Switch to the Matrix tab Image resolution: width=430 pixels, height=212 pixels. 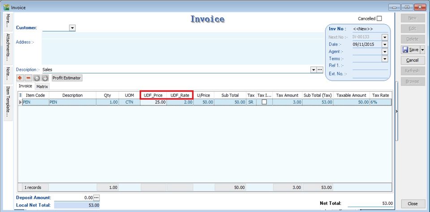click(x=42, y=87)
